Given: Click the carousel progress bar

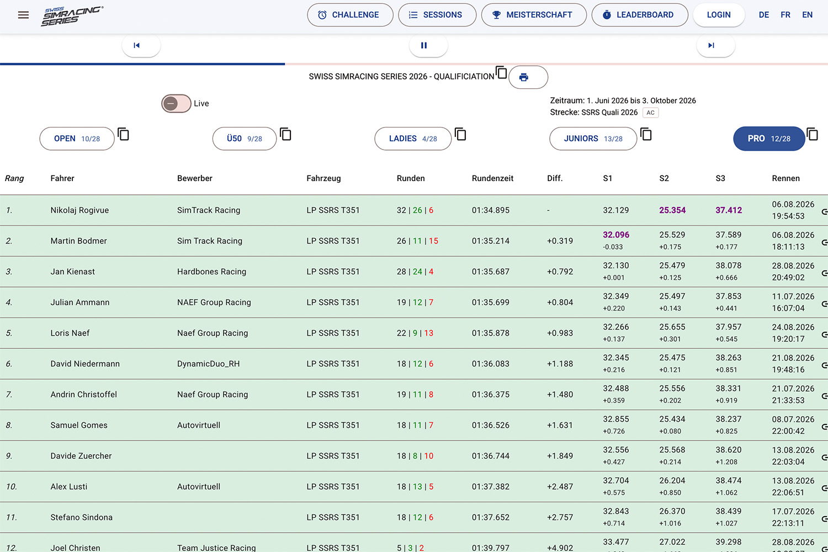Looking at the screenshot, I should coord(414,64).
